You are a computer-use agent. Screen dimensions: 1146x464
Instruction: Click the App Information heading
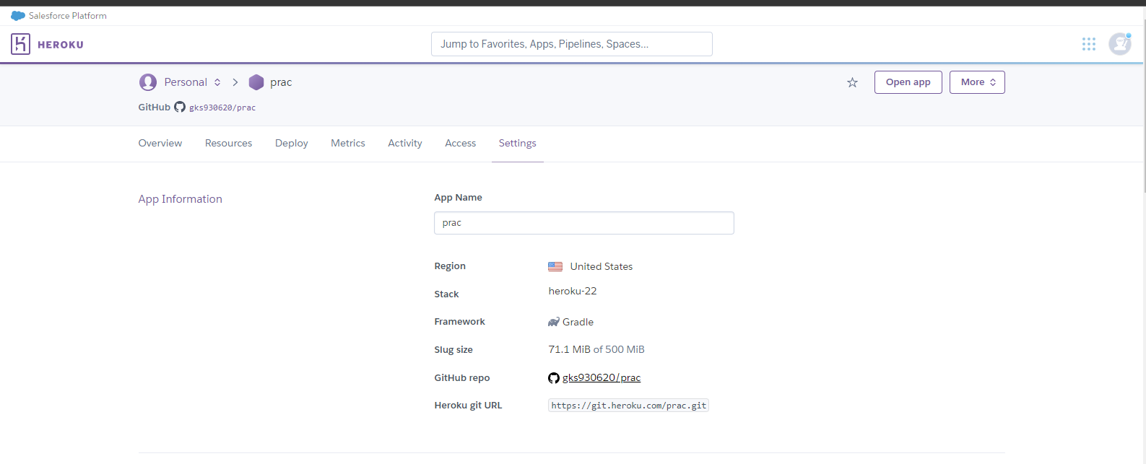(x=181, y=199)
